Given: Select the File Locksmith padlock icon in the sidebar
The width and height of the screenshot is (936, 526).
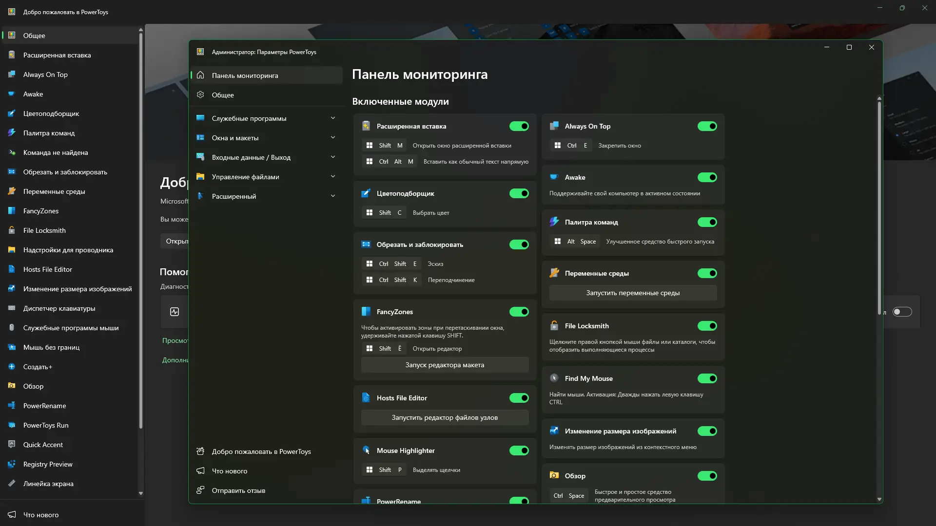Looking at the screenshot, I should coord(12,230).
